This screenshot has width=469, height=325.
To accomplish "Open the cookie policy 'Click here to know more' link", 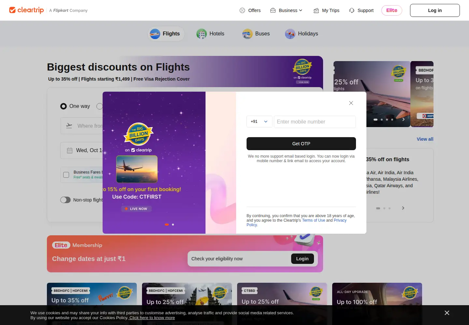I will pos(152,318).
